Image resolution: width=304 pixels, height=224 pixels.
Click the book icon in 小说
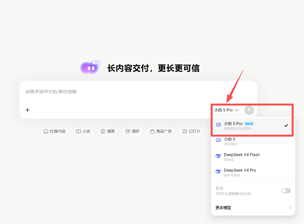point(78,131)
